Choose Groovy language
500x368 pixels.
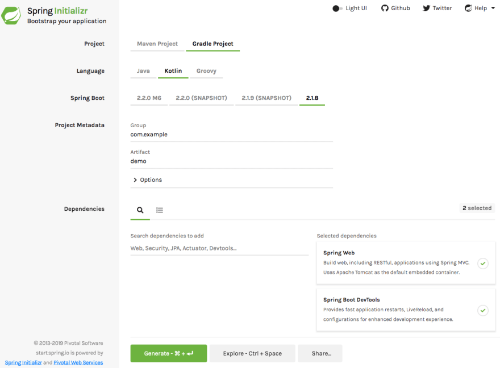click(x=206, y=71)
